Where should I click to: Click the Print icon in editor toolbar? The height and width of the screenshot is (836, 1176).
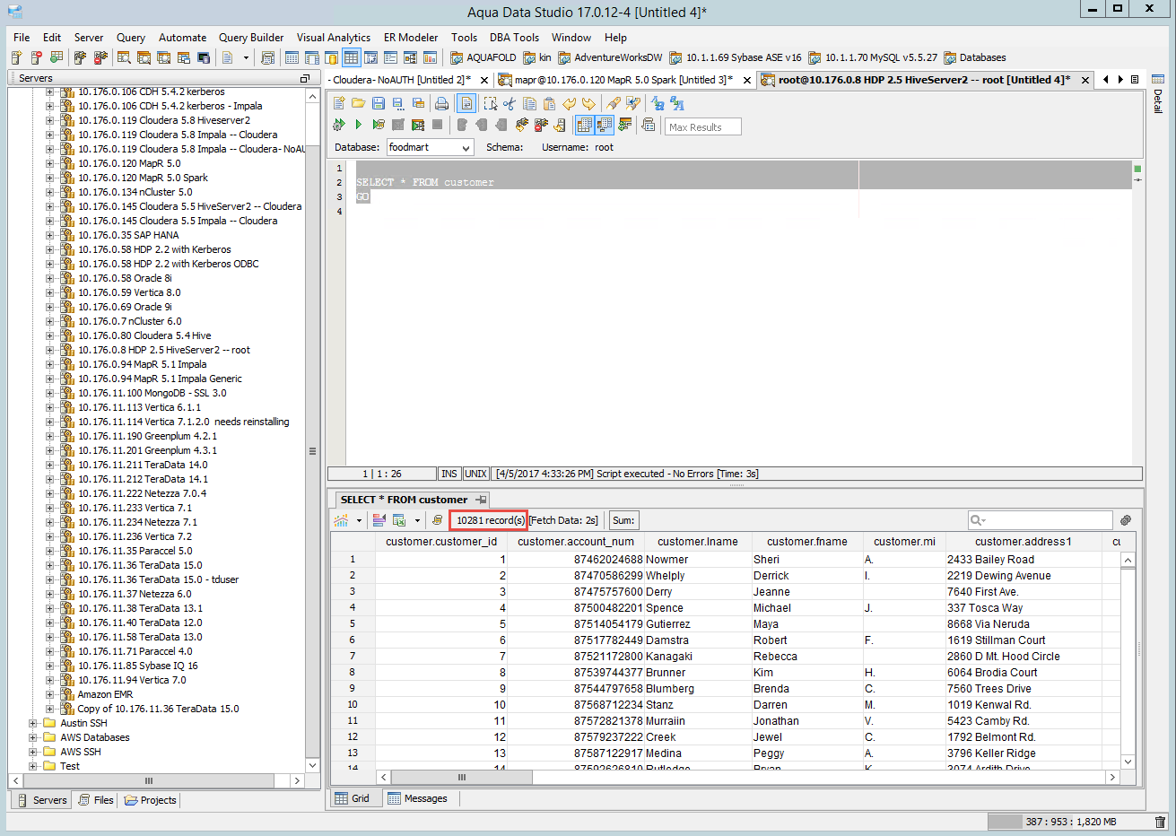tap(441, 104)
